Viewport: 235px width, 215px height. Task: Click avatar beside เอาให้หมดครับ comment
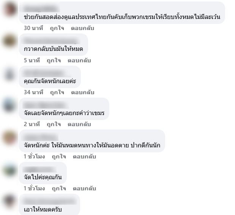[x=9, y=201]
